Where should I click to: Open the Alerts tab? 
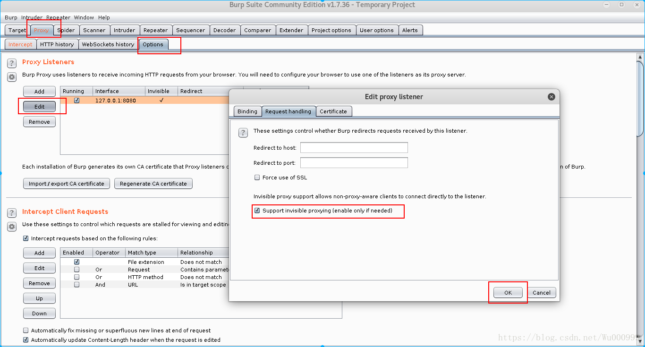410,30
